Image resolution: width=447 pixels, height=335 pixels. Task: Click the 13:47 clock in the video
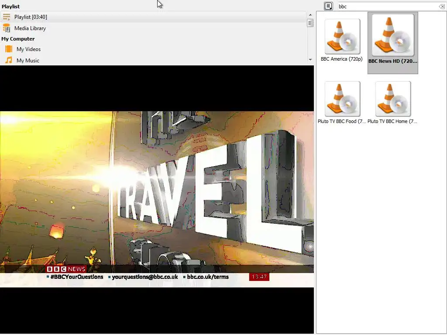(x=259, y=277)
